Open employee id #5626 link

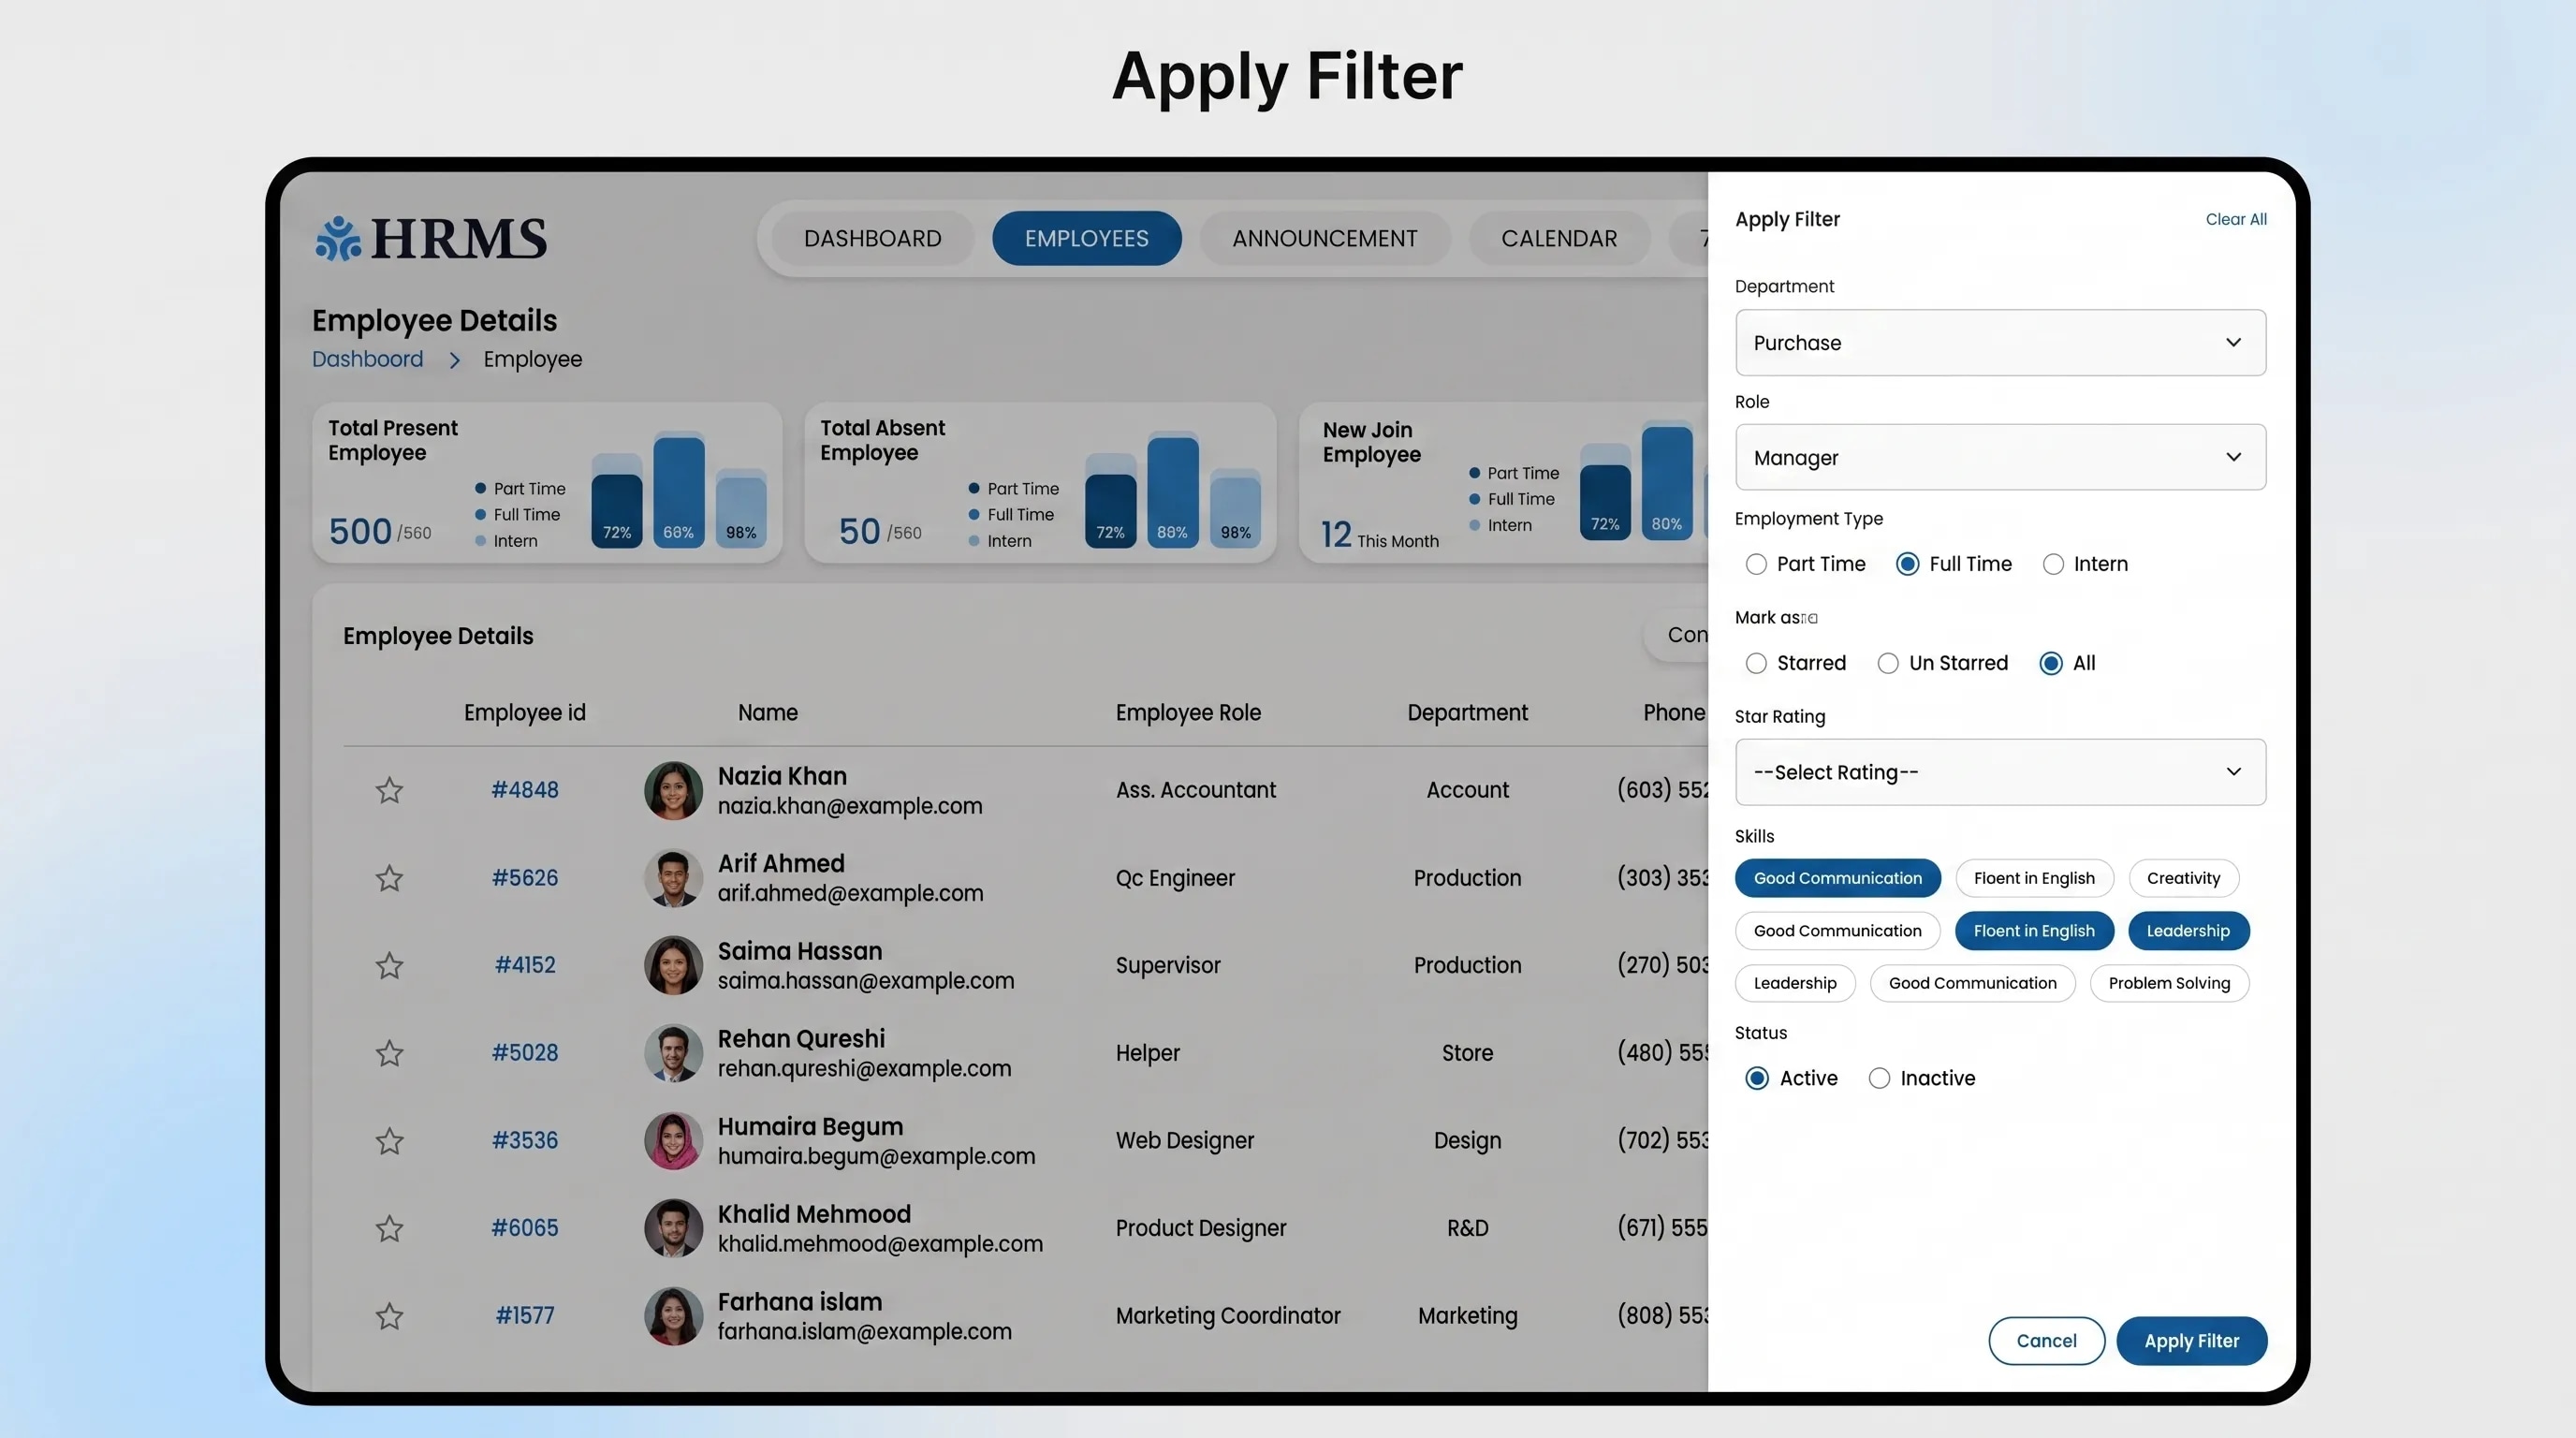(525, 878)
